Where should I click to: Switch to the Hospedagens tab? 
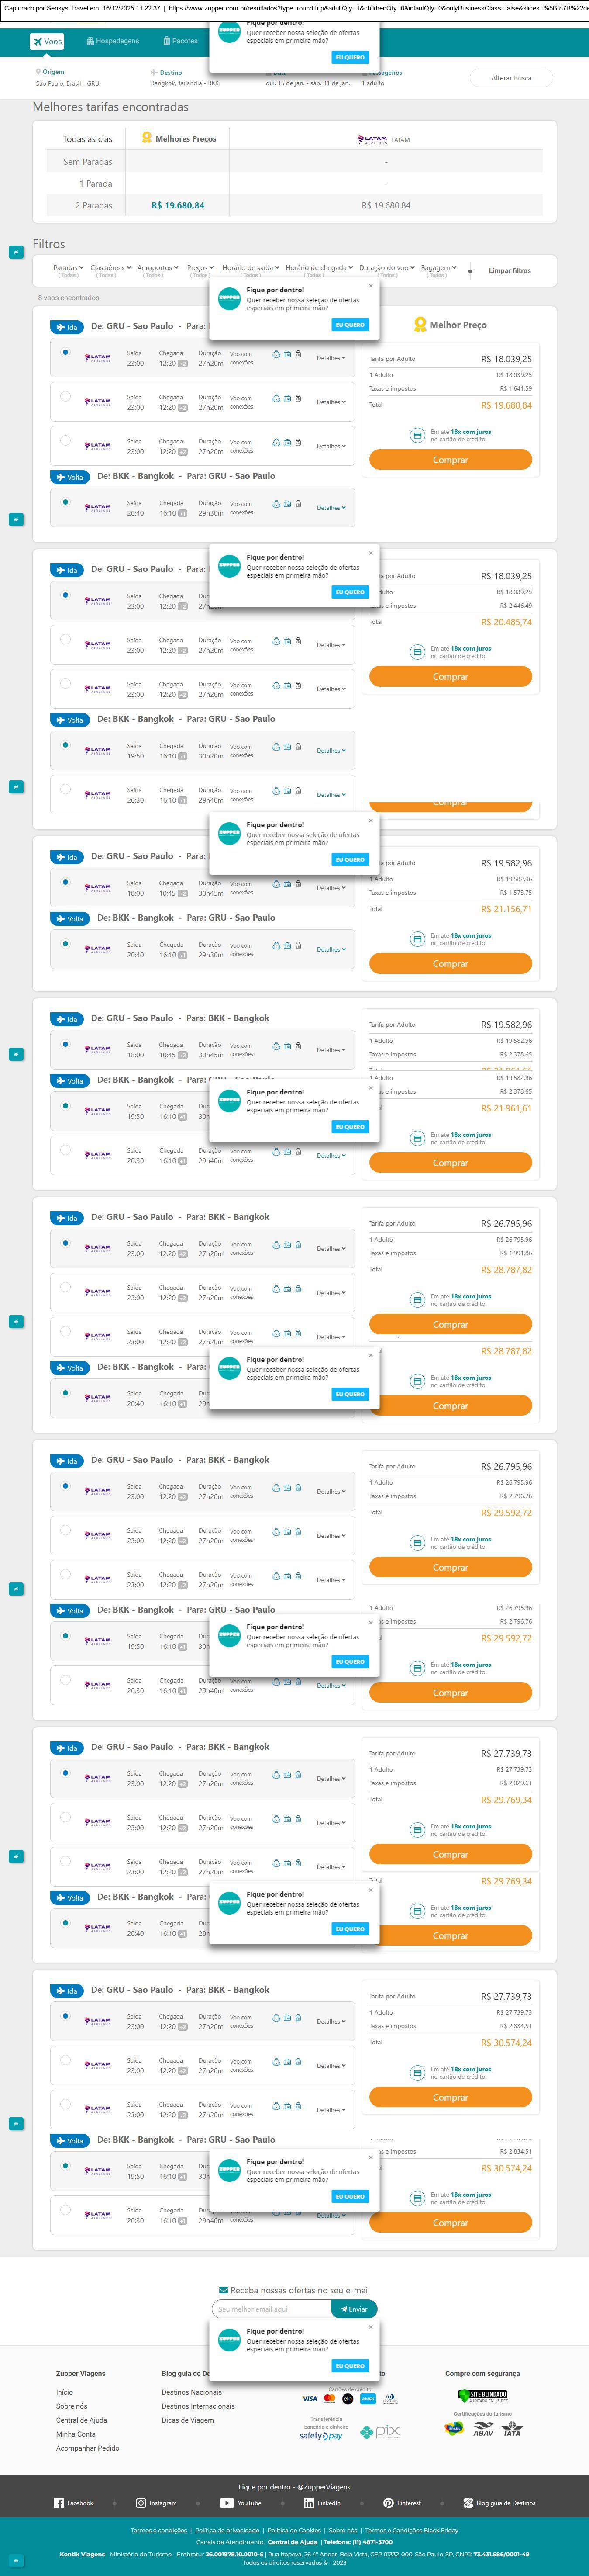tap(112, 41)
